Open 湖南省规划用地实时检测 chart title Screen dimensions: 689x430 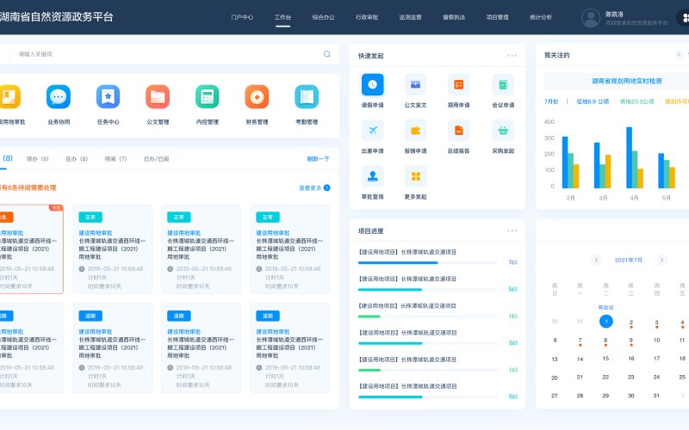tap(627, 81)
